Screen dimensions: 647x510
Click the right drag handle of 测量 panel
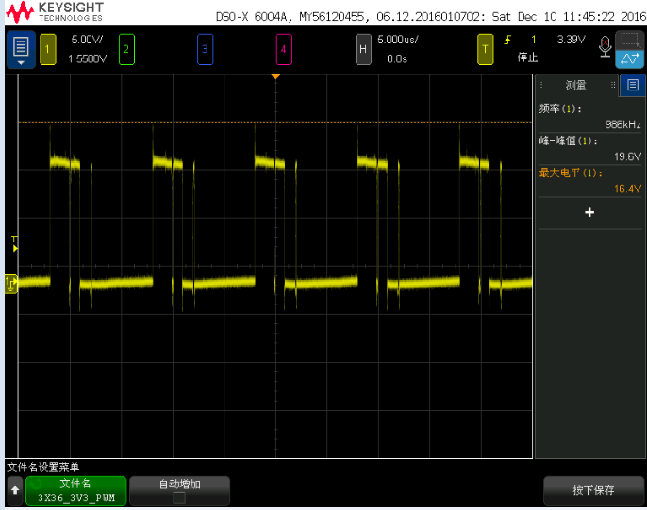(613, 85)
